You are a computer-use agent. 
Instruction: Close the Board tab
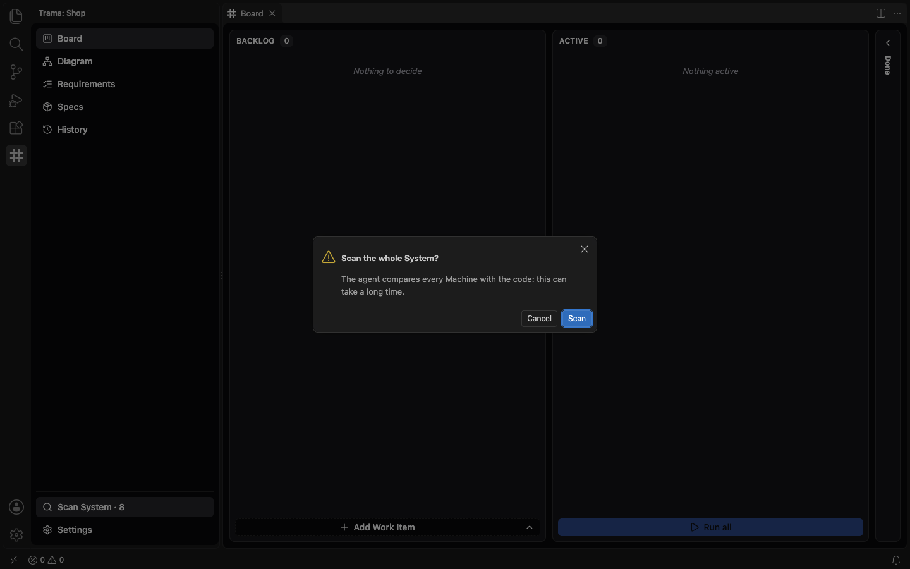(272, 13)
